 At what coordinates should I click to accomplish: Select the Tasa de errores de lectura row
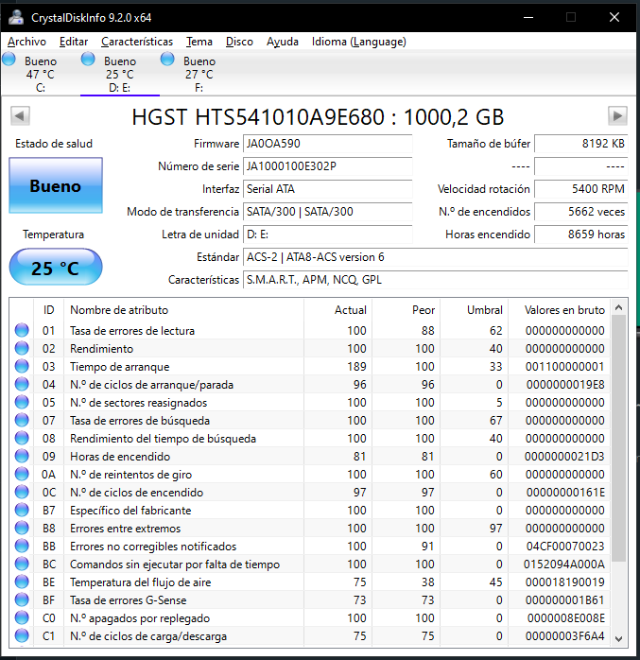coord(310,330)
